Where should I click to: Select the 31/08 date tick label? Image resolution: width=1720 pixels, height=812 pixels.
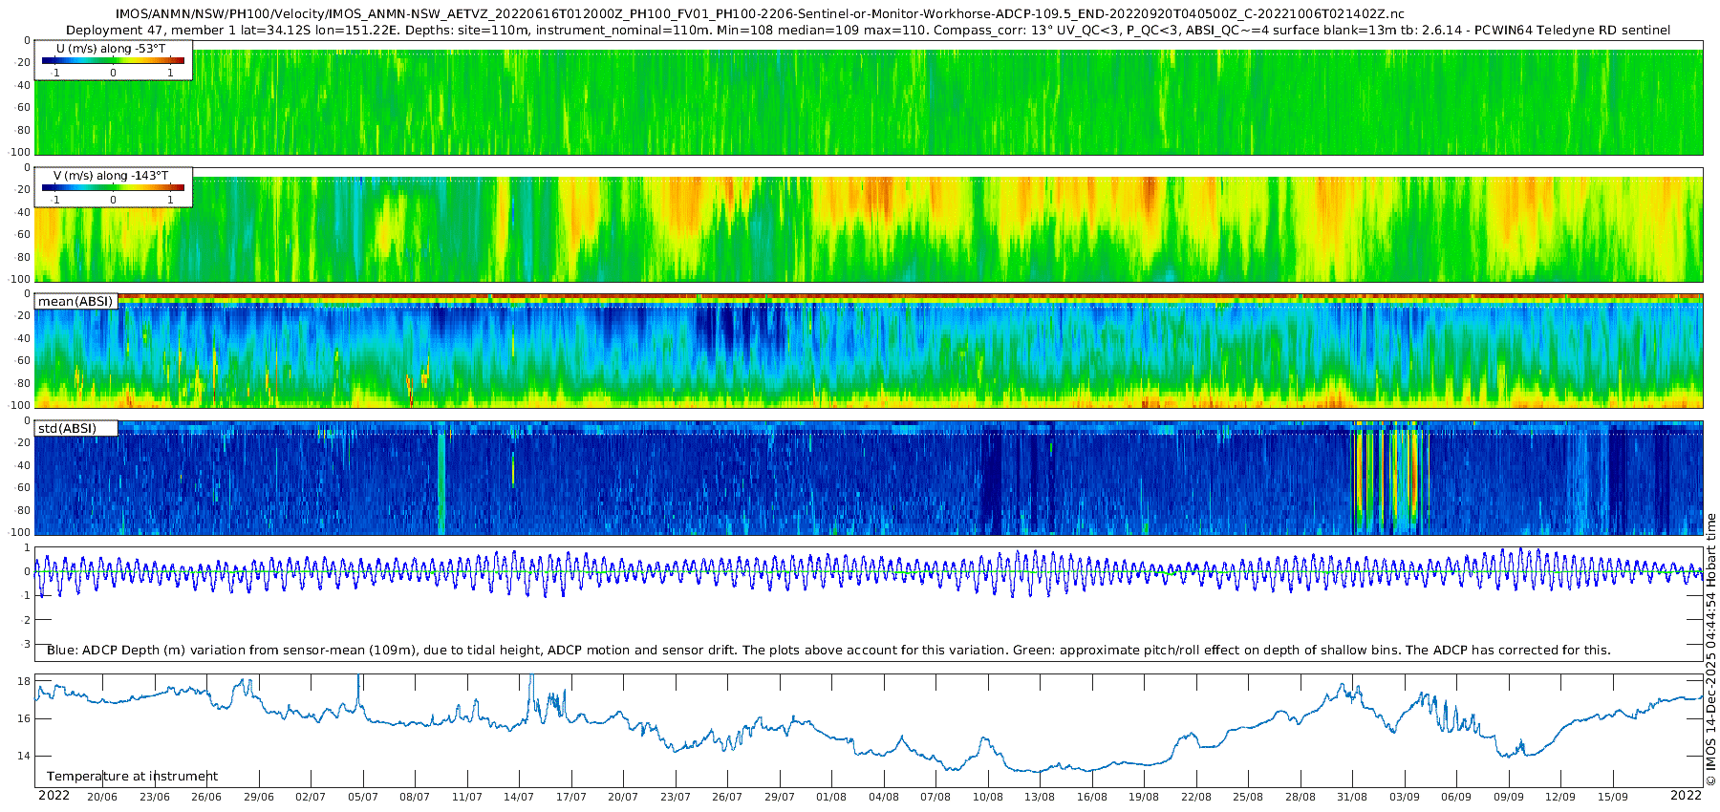[x=1352, y=797]
